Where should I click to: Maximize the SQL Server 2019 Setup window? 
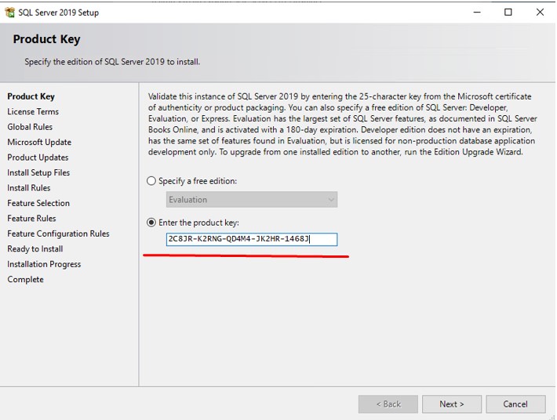(x=508, y=13)
